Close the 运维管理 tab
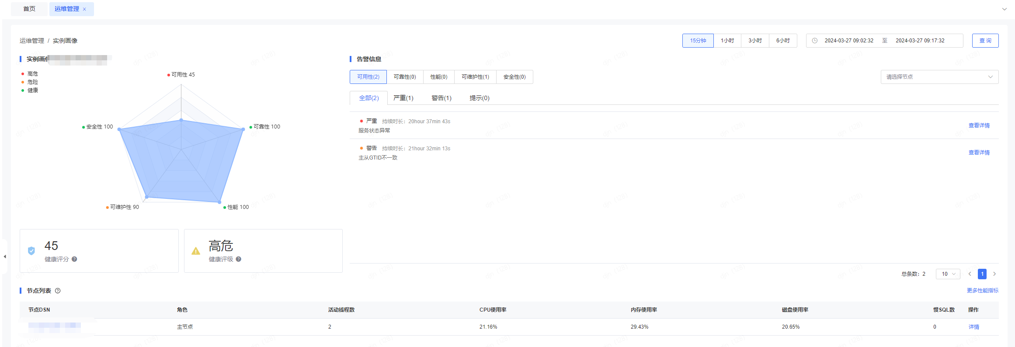1015x347 pixels. 84,9
